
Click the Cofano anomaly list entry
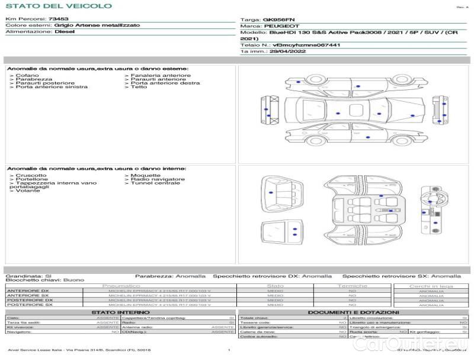coord(27,76)
